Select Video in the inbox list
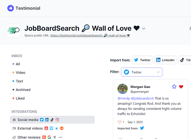 click(x=20, y=73)
